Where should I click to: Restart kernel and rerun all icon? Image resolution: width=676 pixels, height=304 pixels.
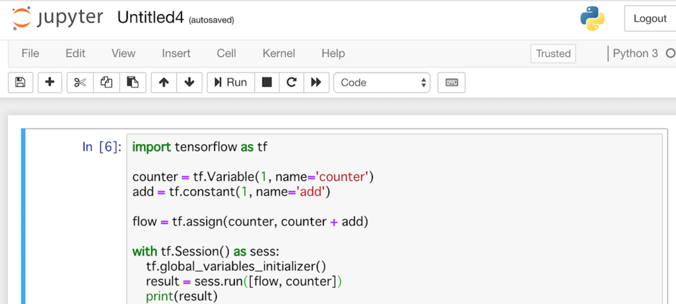coord(316,83)
